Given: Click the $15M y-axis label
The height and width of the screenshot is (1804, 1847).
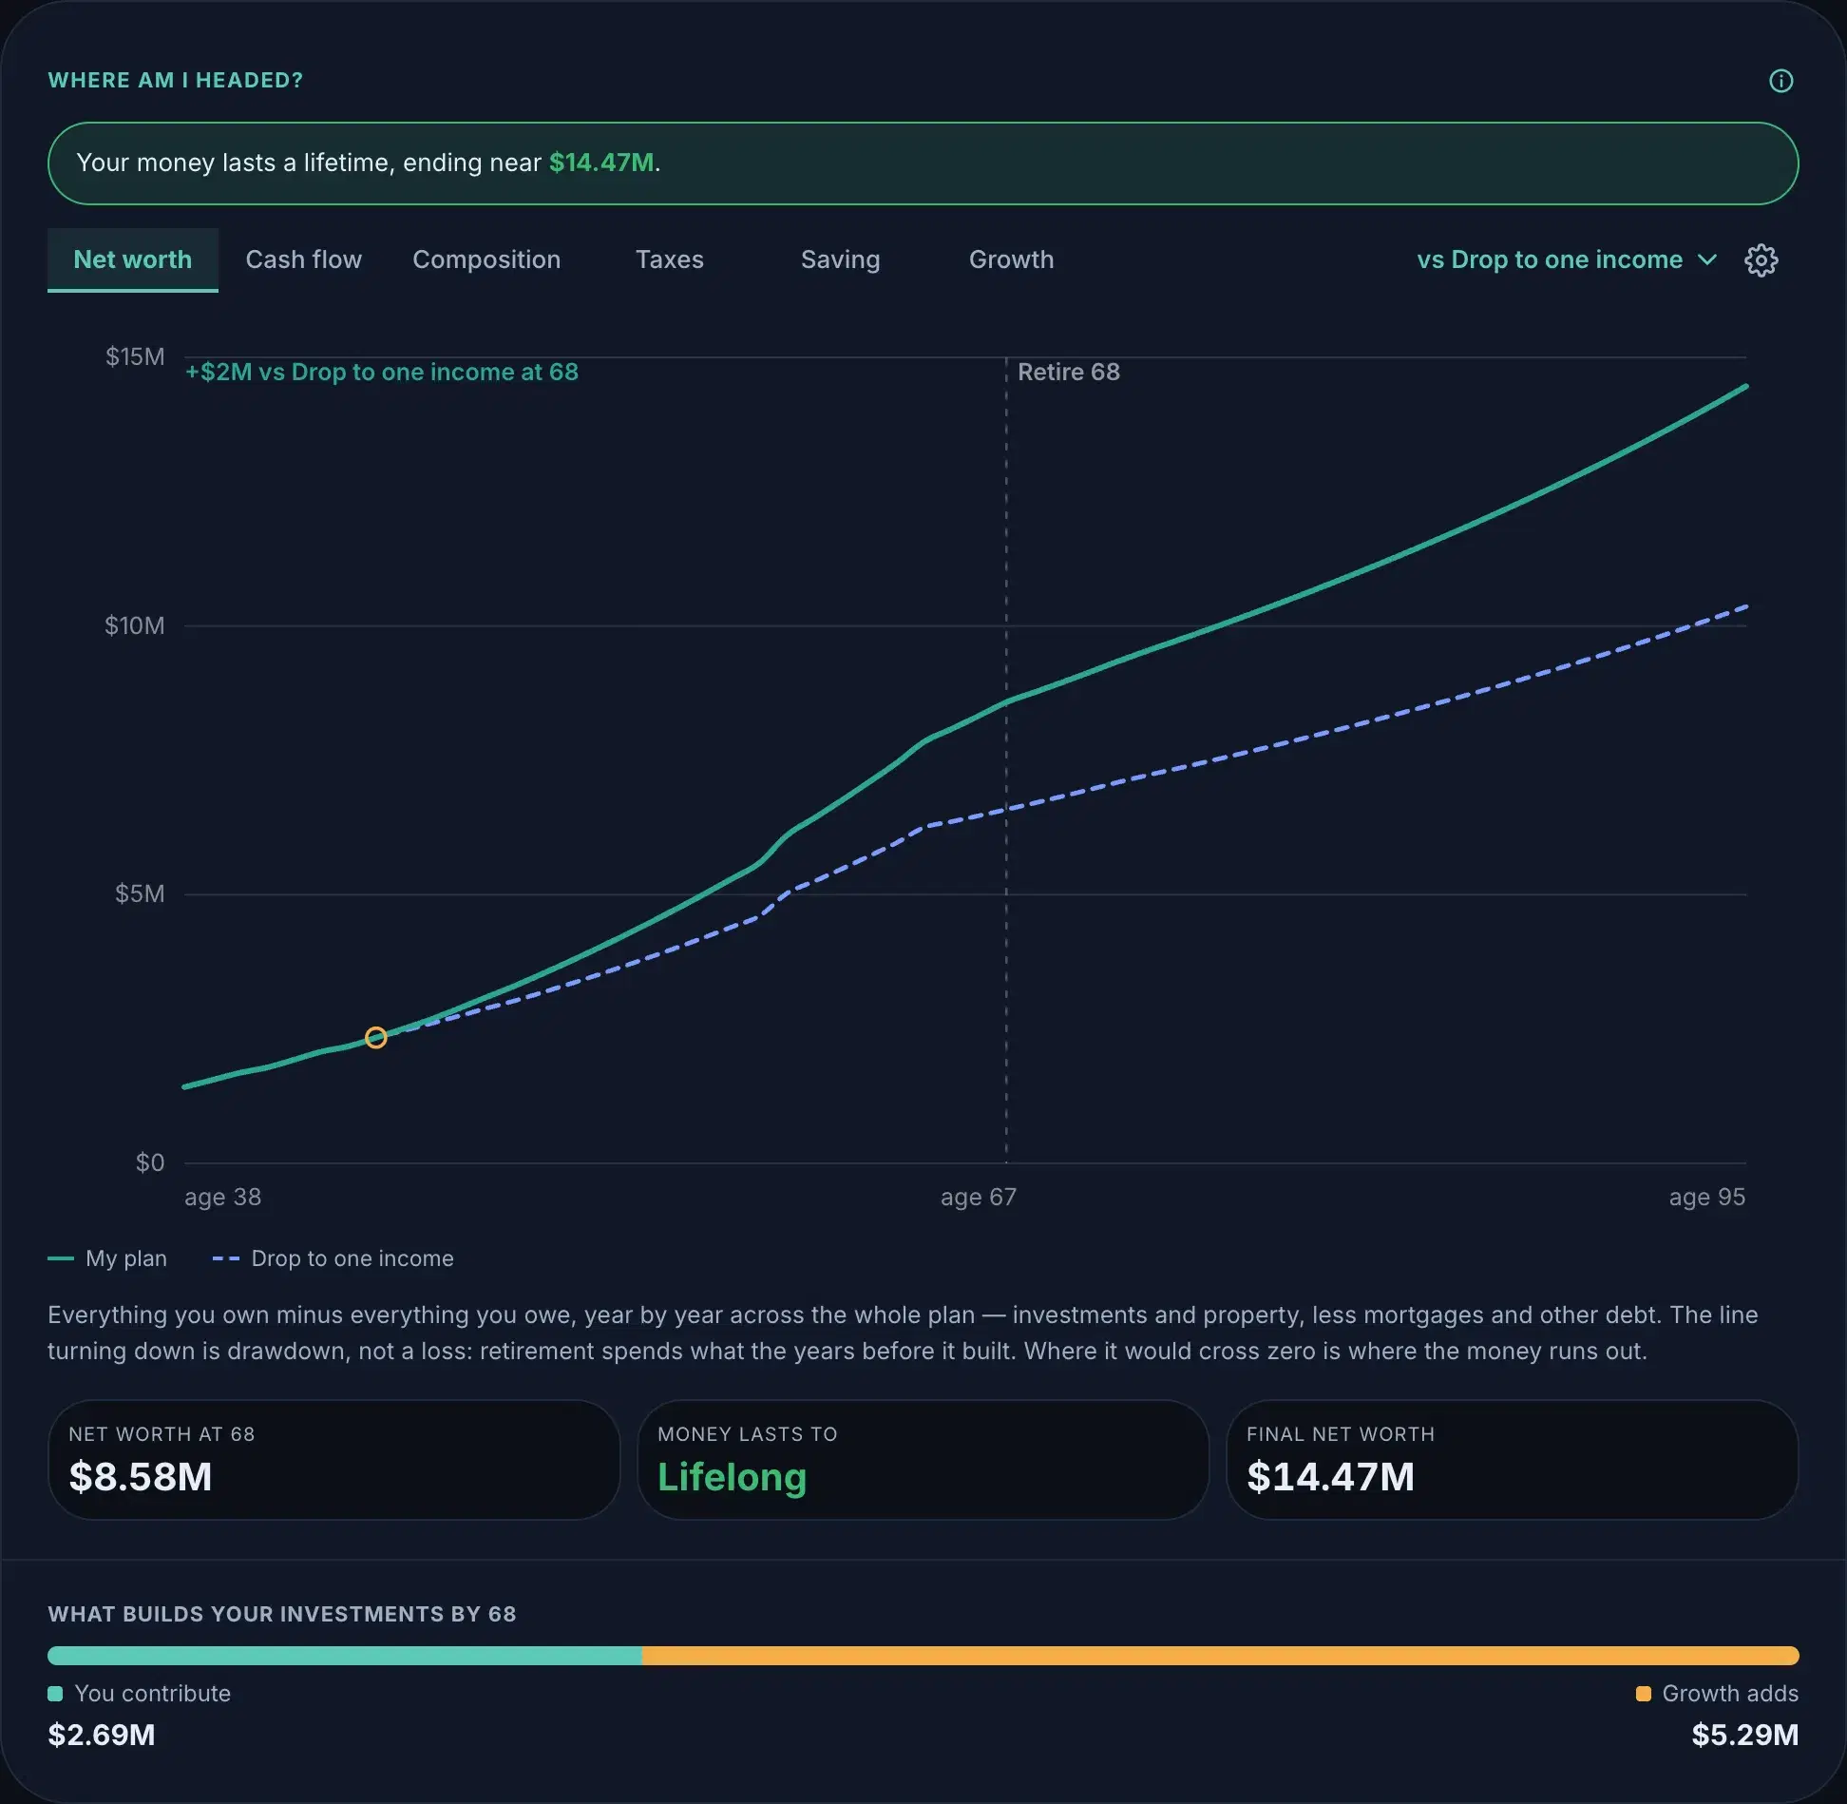Looking at the screenshot, I should 135,357.
